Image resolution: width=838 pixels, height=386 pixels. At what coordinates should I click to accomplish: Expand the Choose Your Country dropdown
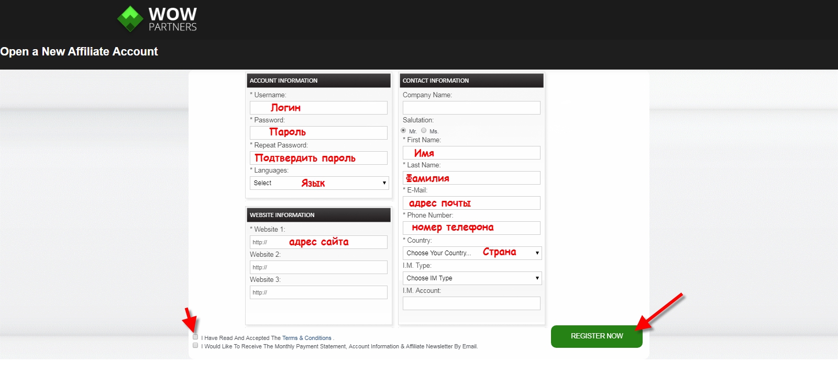click(471, 253)
